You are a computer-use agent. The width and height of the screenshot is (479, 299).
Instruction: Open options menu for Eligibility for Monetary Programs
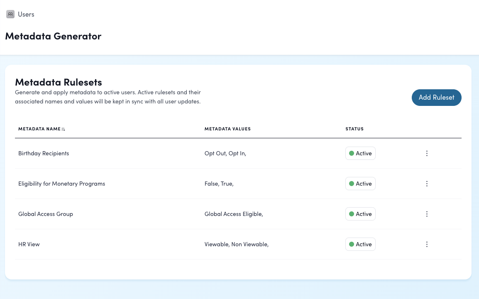pyautogui.click(x=427, y=184)
